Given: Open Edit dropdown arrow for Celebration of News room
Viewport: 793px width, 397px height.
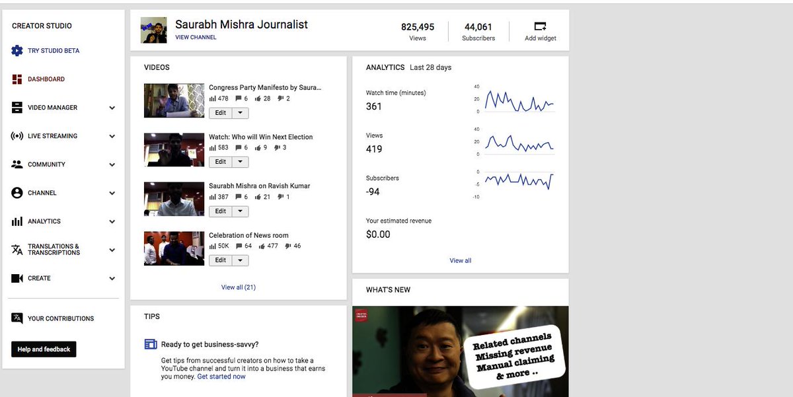Looking at the screenshot, I should click(241, 260).
